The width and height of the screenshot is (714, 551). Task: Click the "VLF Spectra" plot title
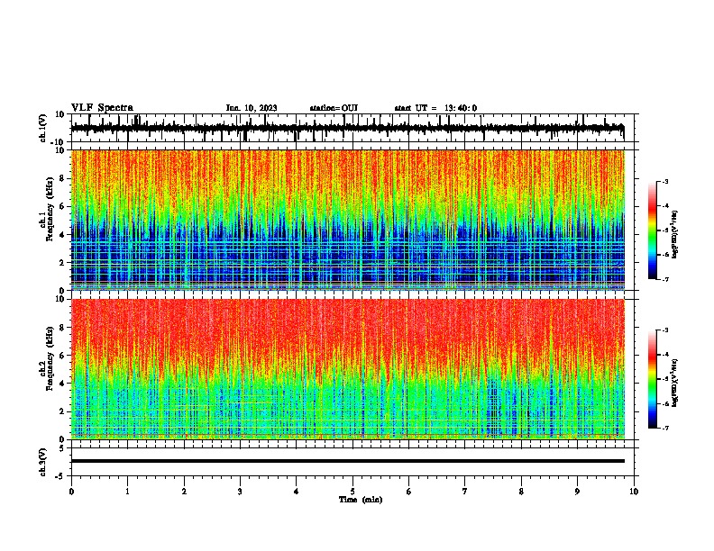pyautogui.click(x=102, y=108)
